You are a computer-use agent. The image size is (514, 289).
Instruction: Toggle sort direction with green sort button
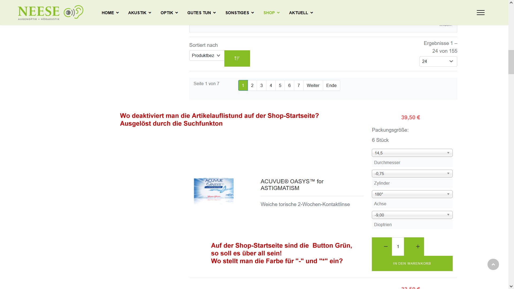[237, 58]
